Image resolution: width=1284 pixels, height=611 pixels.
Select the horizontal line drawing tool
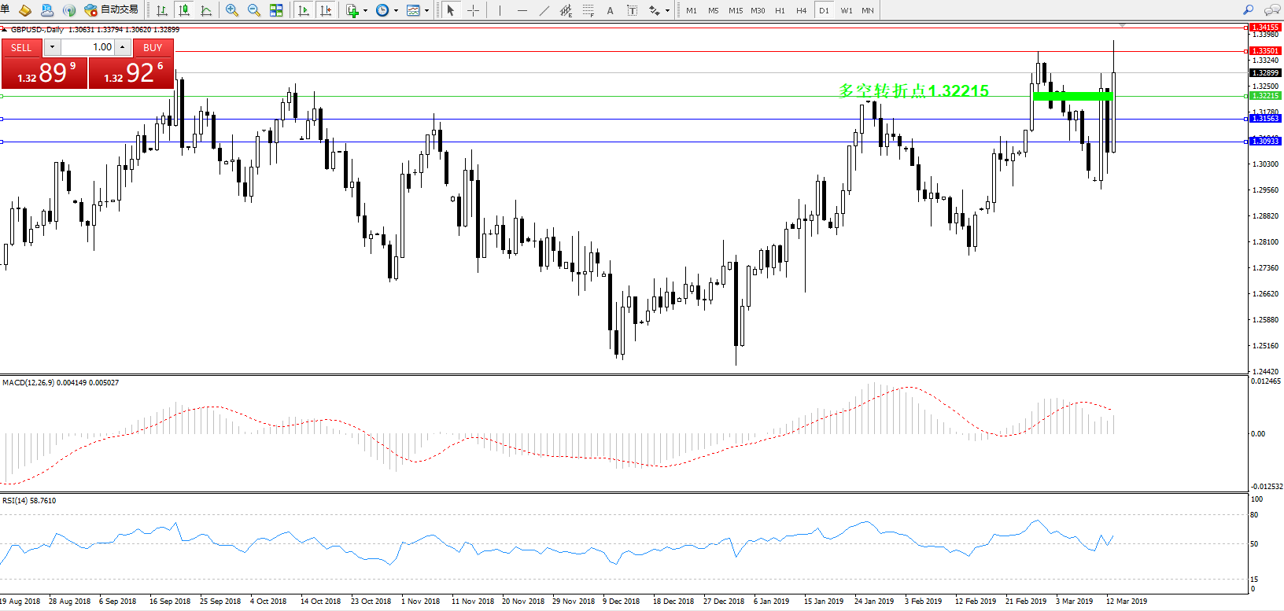pyautogui.click(x=522, y=10)
